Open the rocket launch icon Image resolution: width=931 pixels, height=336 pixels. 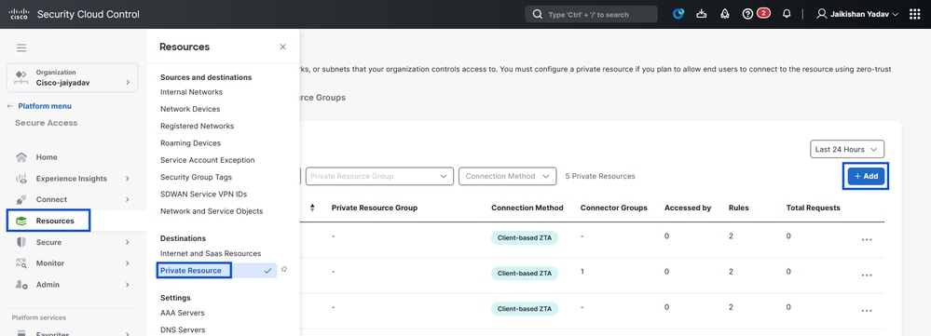click(x=724, y=14)
